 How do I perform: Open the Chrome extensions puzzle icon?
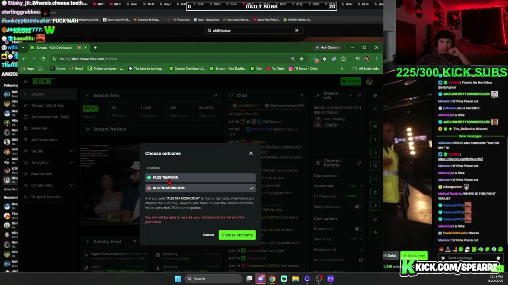tap(343, 59)
